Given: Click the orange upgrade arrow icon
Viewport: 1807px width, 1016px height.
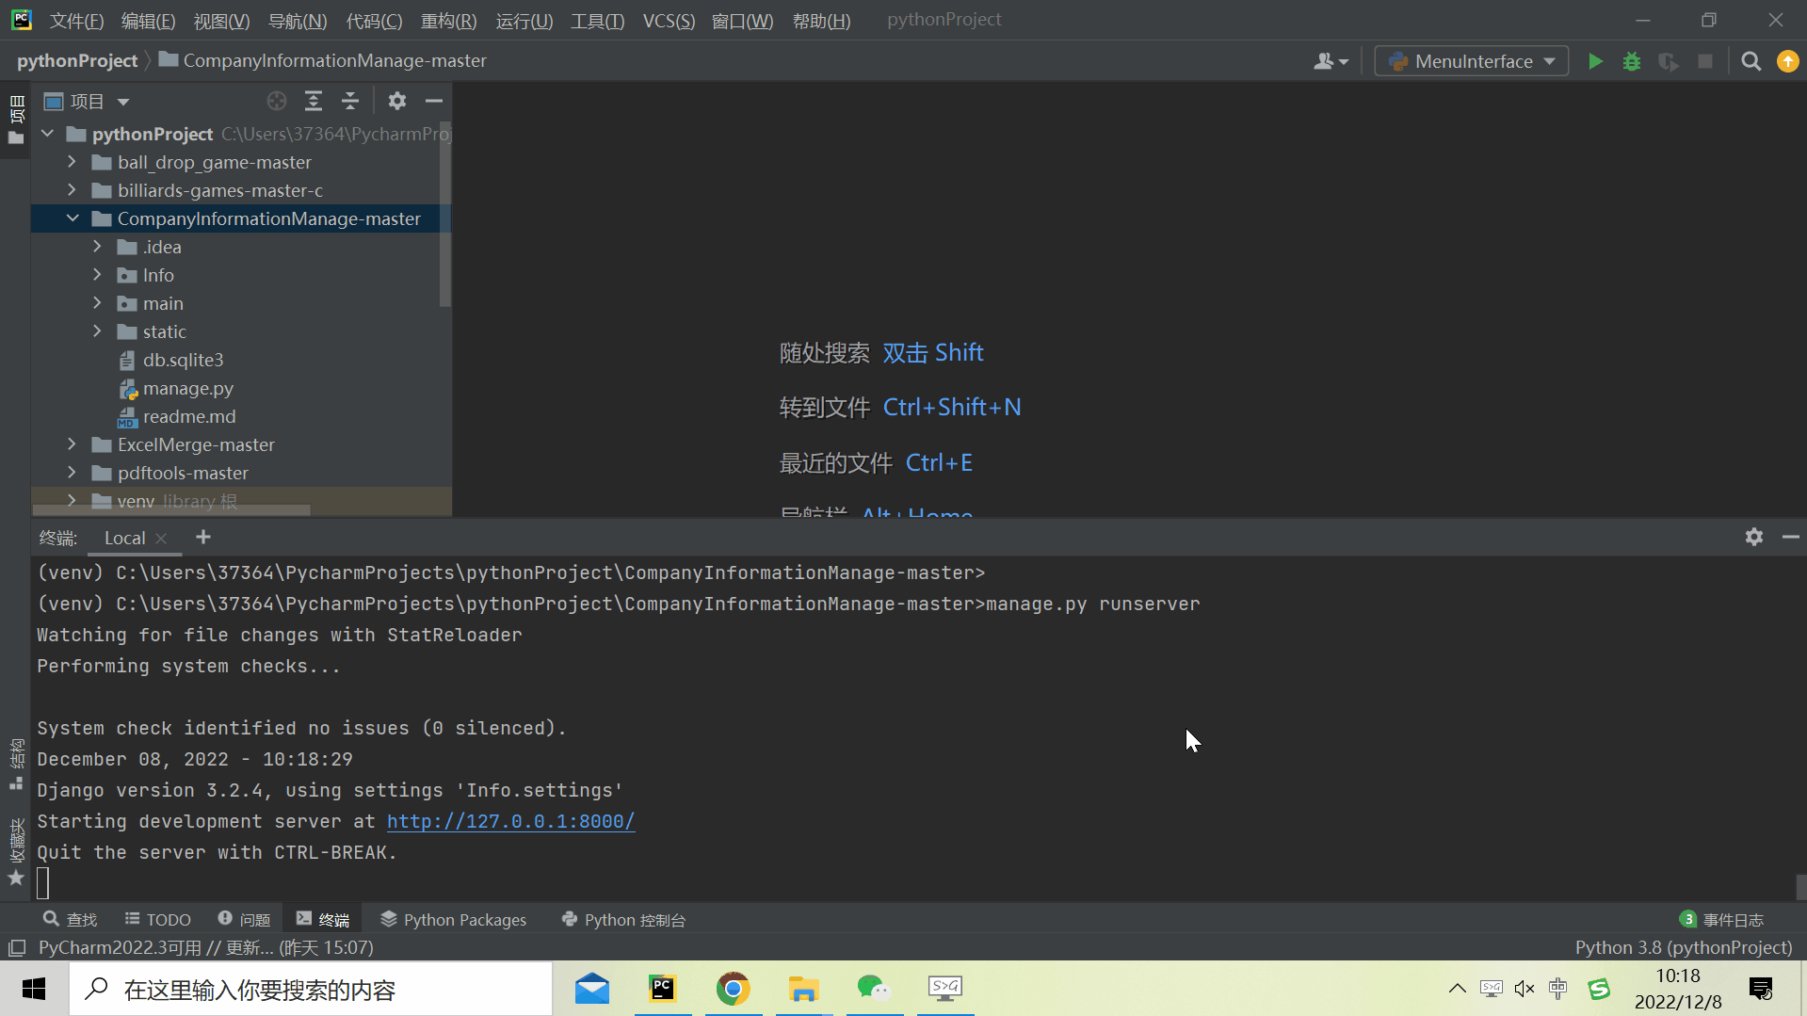Looking at the screenshot, I should [x=1787, y=60].
